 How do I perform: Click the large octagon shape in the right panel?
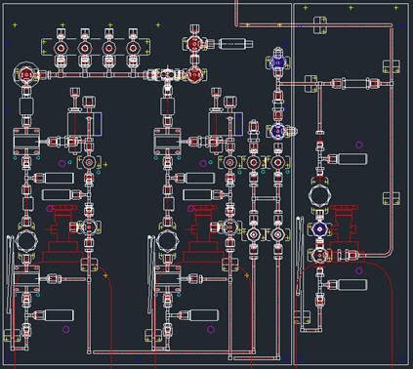pos(319,195)
